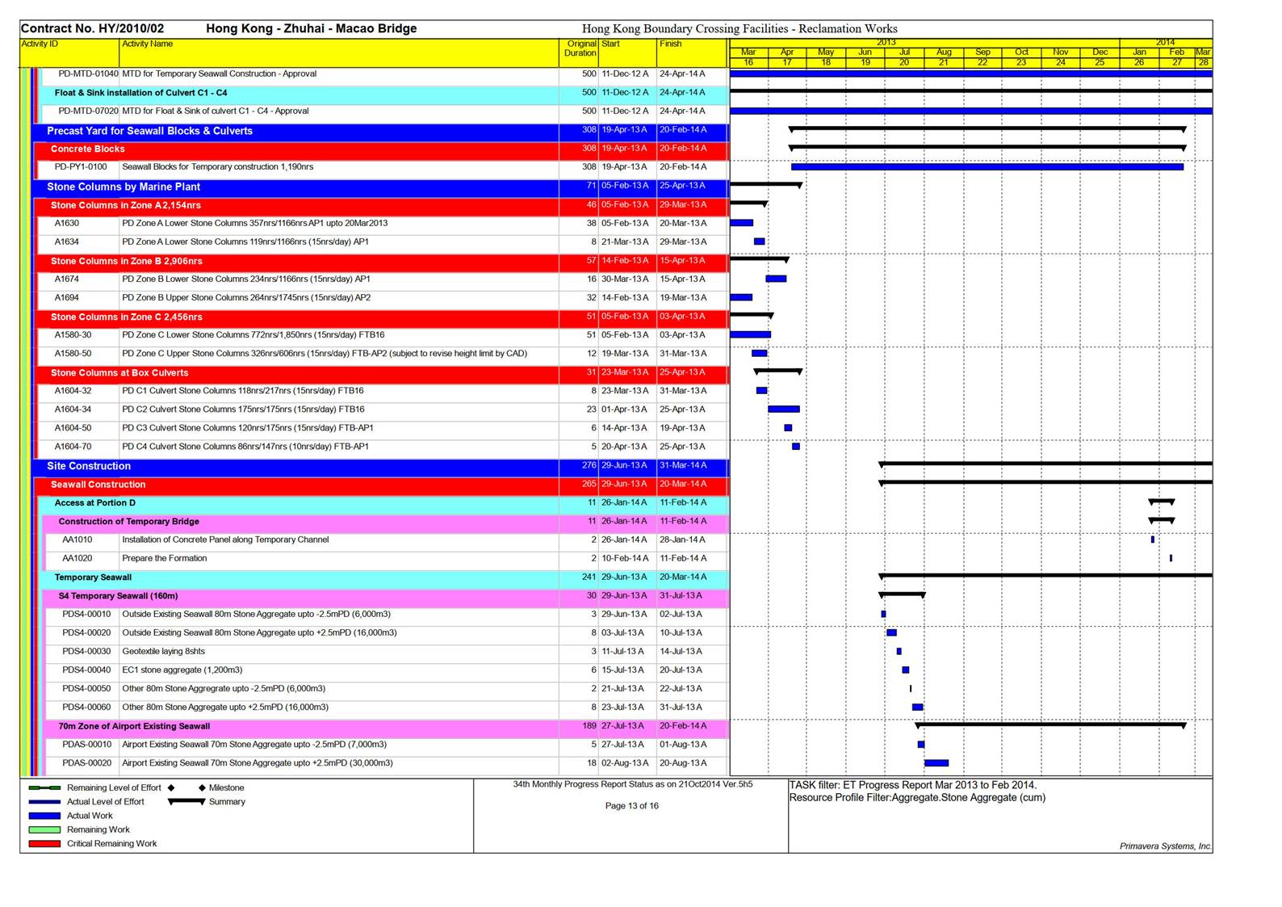The image size is (1282, 907).
Task: Click activity ID PD-MTD-07020
Action: [x=88, y=111]
